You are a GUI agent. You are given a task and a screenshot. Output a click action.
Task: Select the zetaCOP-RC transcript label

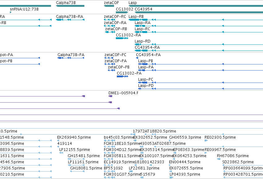pos(115,17)
